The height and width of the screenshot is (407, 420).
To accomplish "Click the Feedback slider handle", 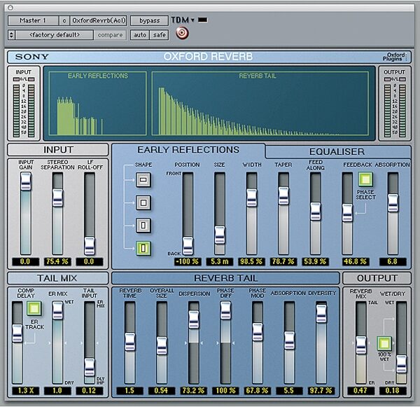I will (x=347, y=213).
